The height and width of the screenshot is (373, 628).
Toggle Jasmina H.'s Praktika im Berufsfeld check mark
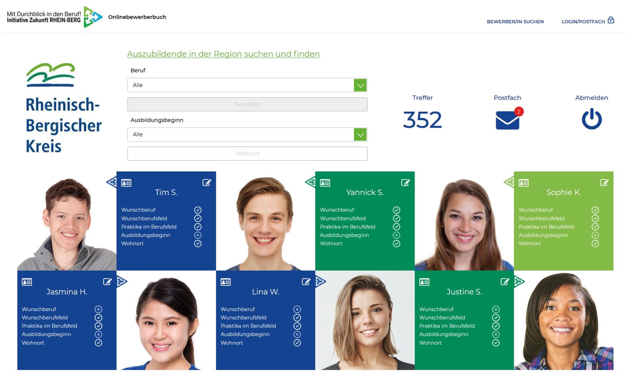coord(98,326)
